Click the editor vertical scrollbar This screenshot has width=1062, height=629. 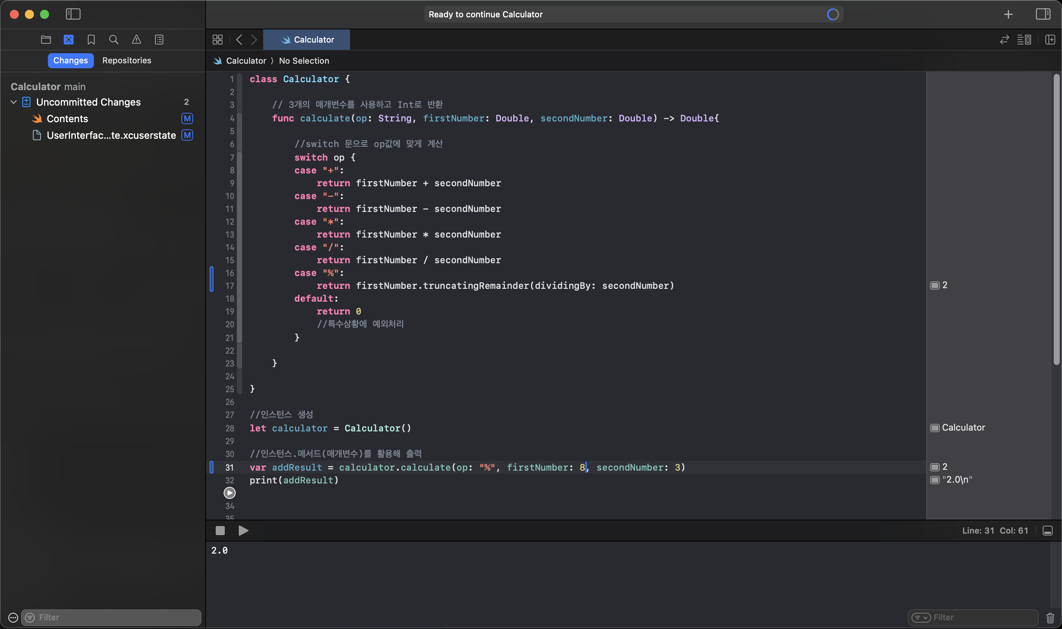1056,219
